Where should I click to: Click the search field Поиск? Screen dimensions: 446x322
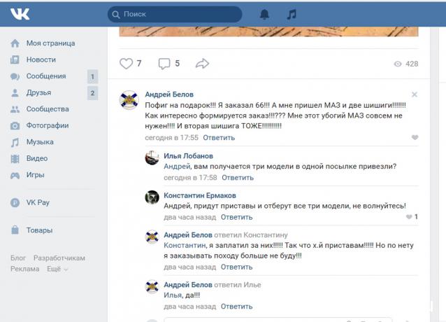click(175, 14)
